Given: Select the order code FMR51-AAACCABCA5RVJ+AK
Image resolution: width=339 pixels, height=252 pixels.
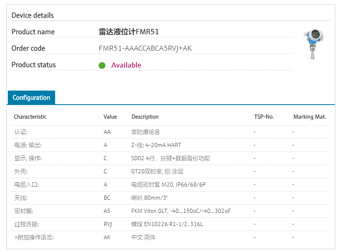Looking at the screenshot, I should point(145,48).
